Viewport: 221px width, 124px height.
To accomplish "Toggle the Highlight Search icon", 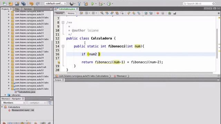I will (x=117, y=13).
